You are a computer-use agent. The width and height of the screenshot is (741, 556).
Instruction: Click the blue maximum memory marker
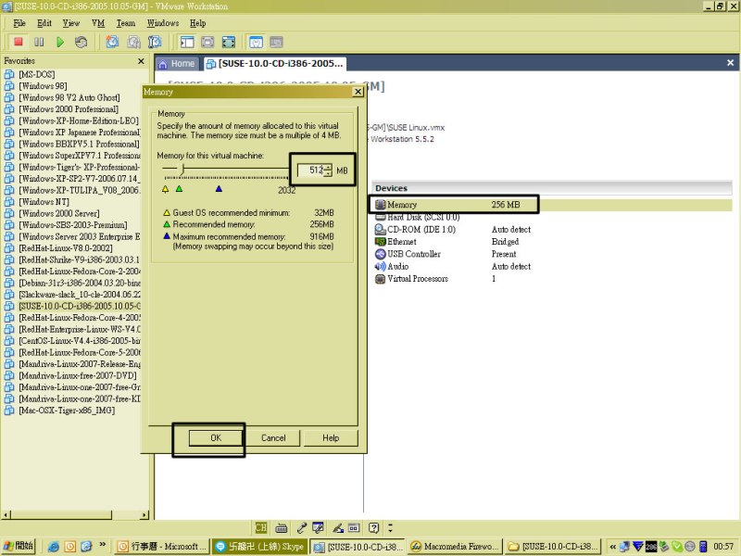(219, 189)
